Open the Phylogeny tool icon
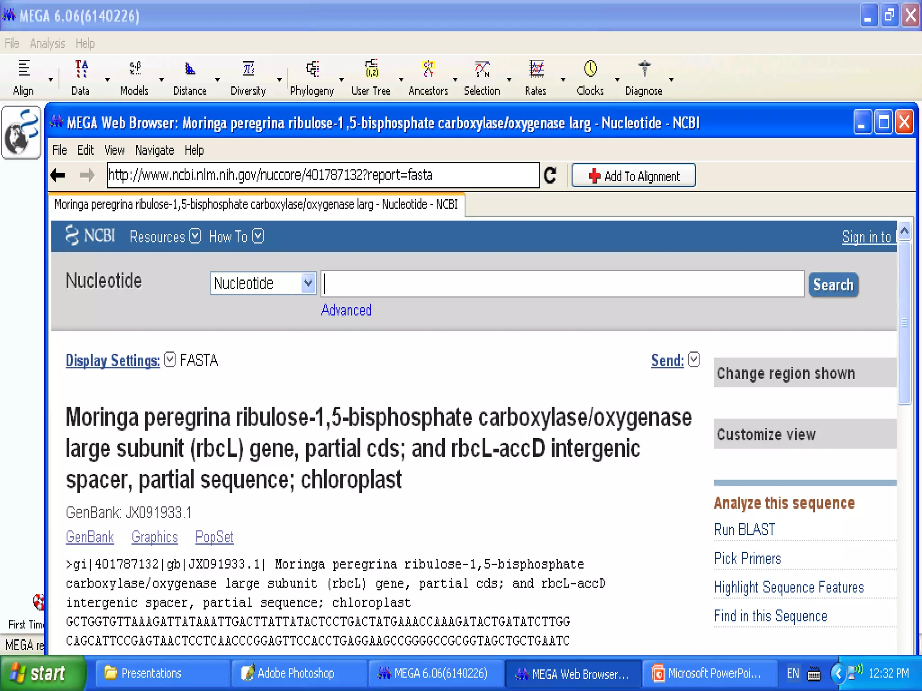 tap(312, 77)
